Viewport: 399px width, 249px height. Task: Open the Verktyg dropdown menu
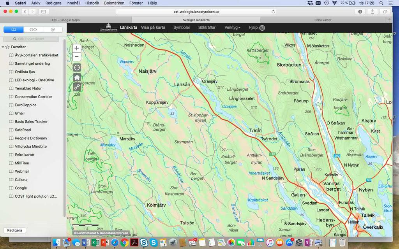click(x=232, y=28)
